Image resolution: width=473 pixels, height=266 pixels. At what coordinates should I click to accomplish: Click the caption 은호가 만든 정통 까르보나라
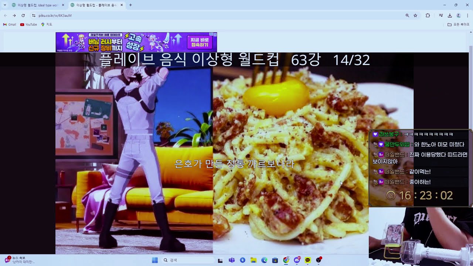coord(234,164)
